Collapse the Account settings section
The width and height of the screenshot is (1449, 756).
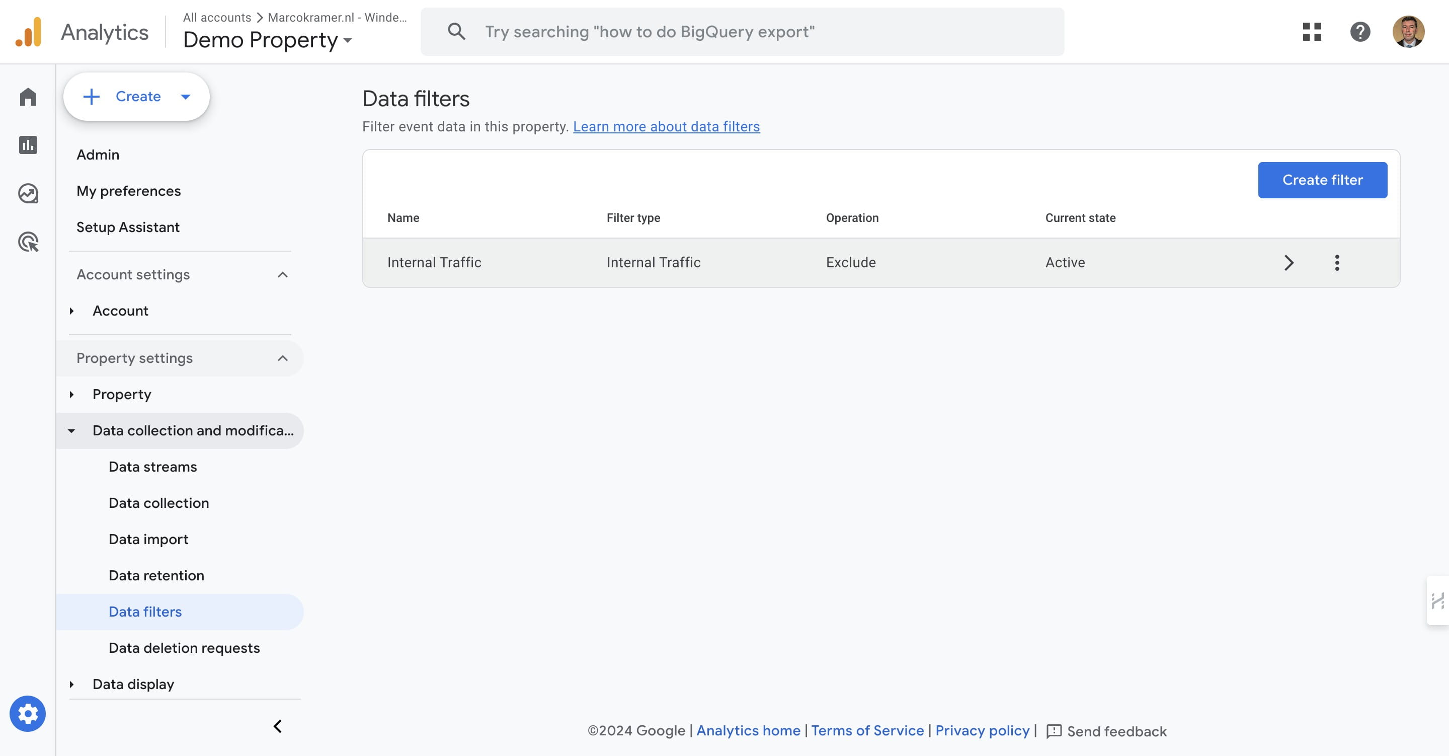click(x=282, y=275)
